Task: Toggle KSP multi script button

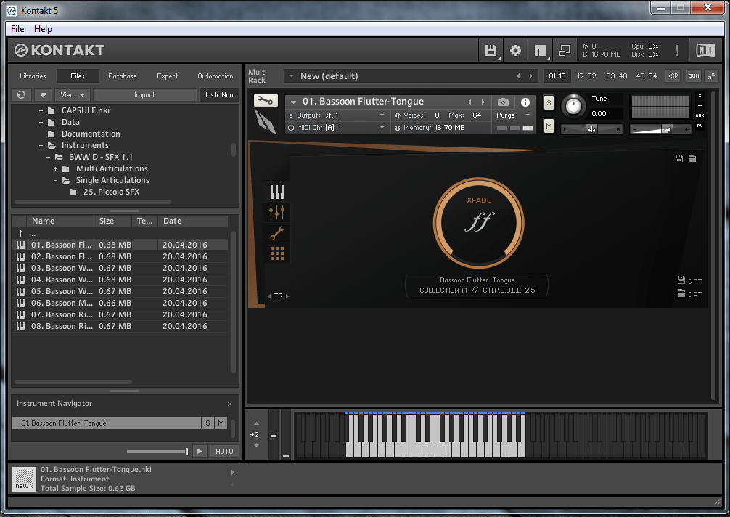Action: (672, 76)
